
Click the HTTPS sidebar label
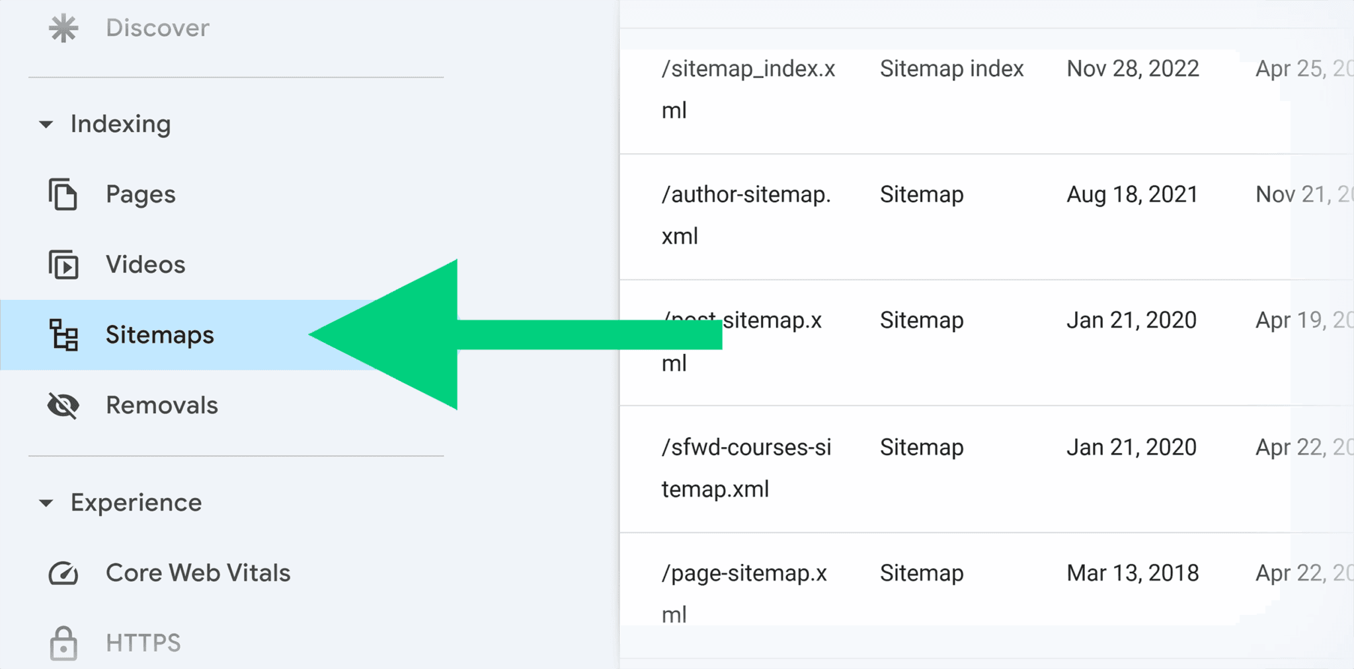143,642
